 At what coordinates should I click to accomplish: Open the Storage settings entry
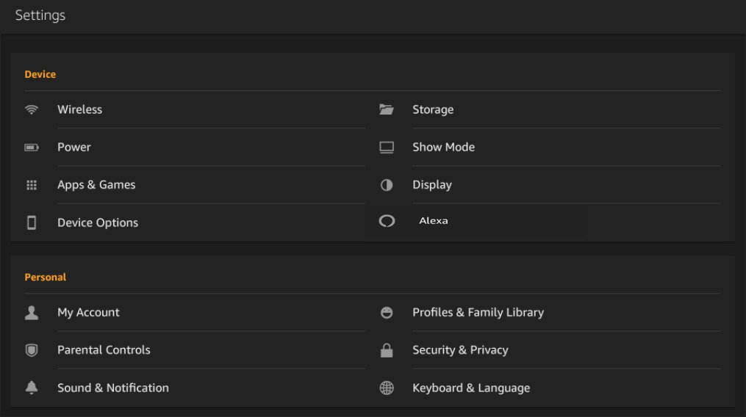point(433,109)
